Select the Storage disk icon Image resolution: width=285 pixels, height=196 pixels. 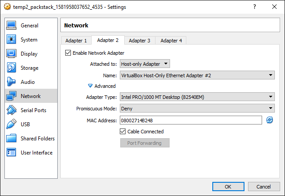point(11,68)
